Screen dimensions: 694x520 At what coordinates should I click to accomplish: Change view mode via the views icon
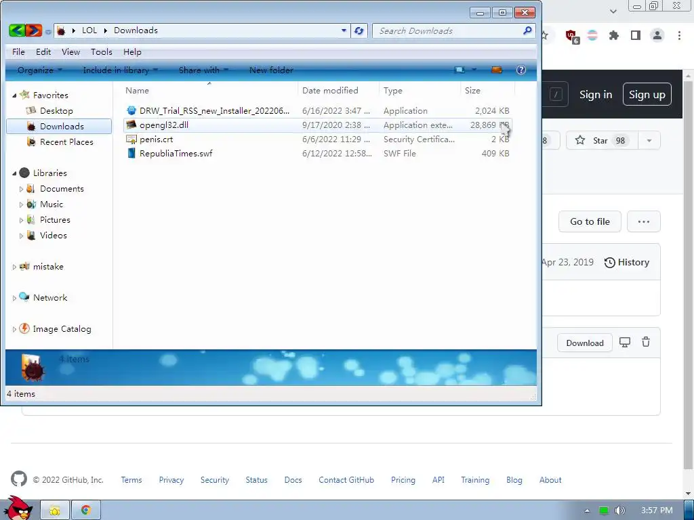460,70
